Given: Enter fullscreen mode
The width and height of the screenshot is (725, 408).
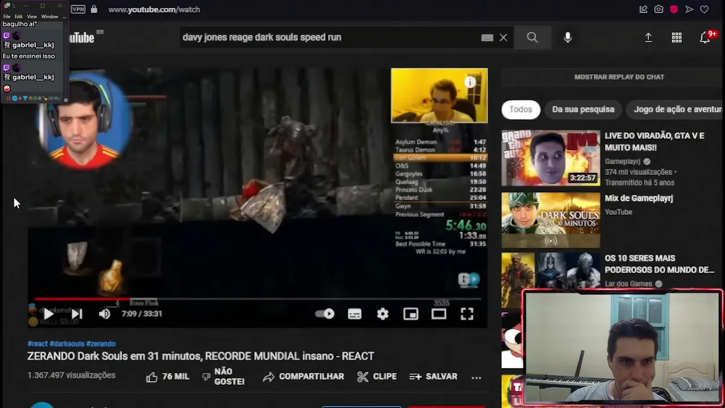Looking at the screenshot, I should [467, 314].
